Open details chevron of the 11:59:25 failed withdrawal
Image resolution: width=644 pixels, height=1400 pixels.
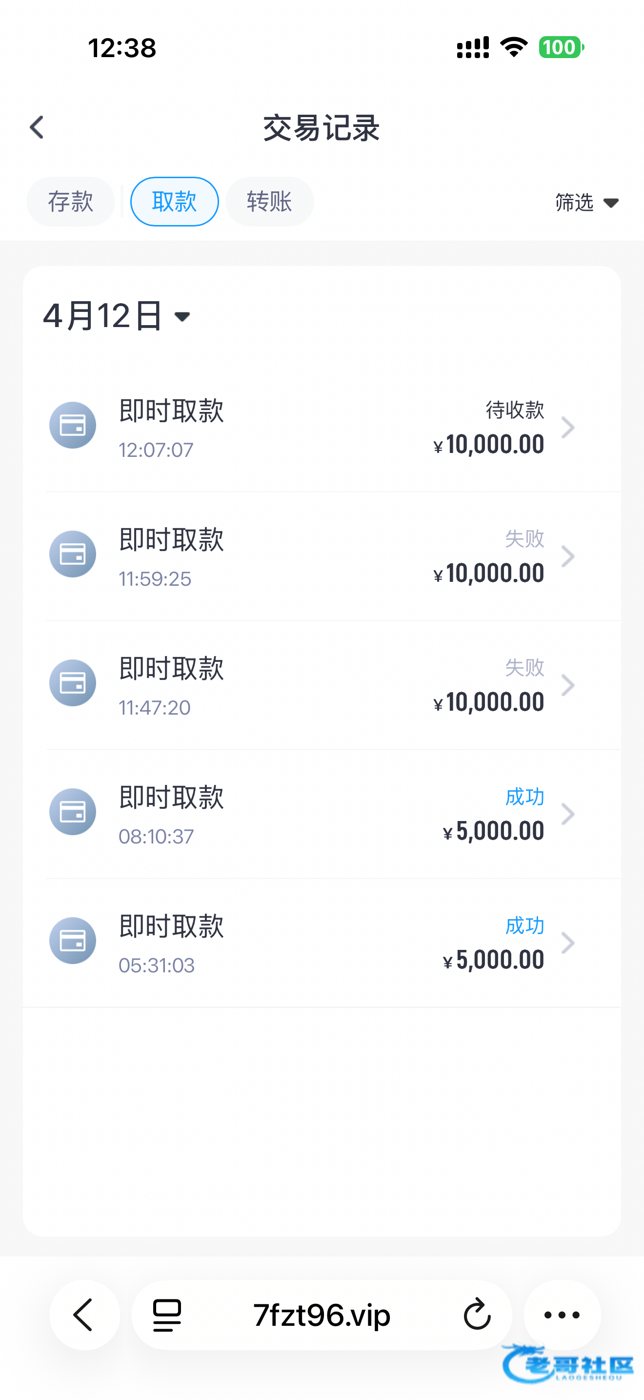coord(568,556)
